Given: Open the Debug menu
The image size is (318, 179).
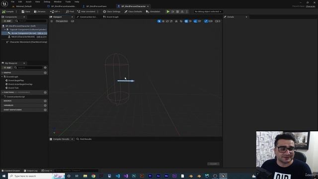Looking at the screenshot, I should point(47,1).
